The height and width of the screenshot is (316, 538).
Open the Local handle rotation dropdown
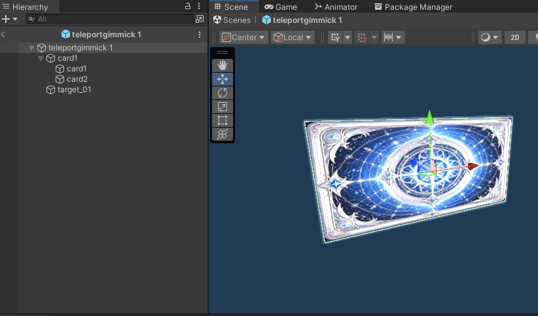point(293,37)
